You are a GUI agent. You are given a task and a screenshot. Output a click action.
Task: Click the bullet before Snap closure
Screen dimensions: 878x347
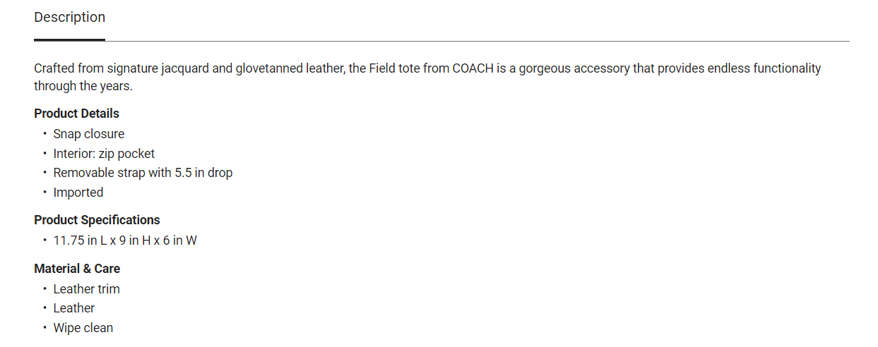tap(45, 134)
